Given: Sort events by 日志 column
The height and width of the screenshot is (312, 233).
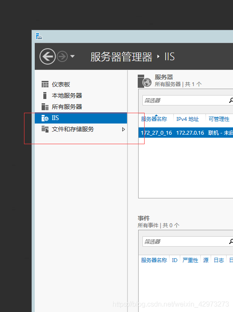Looking at the screenshot, I should (219, 260).
